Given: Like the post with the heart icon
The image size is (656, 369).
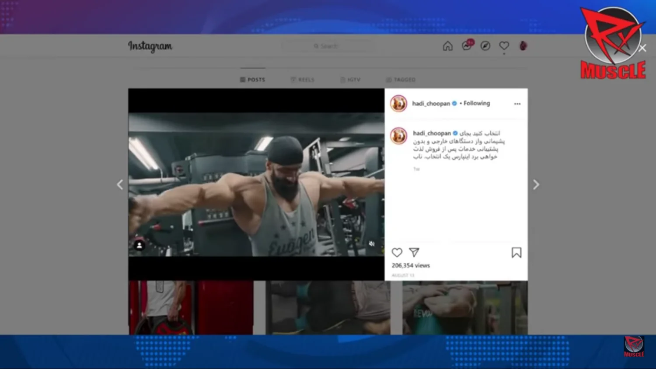Looking at the screenshot, I should coord(397,253).
